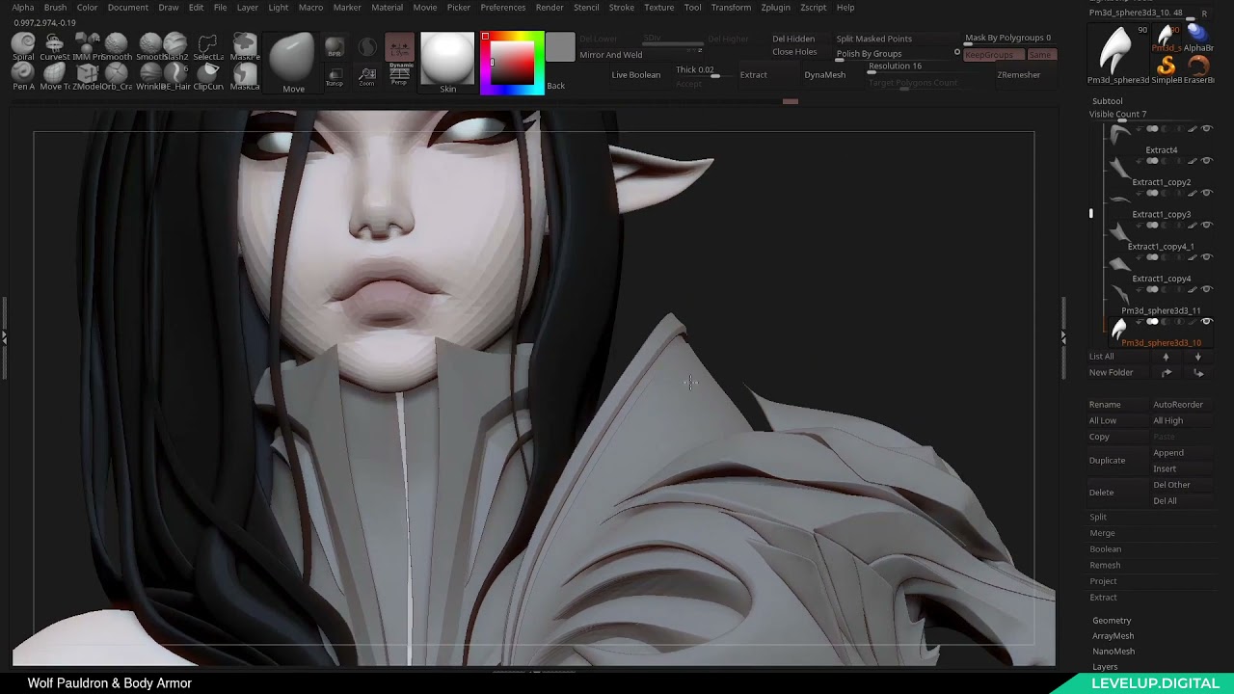The image size is (1234, 694).
Task: Toggle Dynamic Persp perspective
Action: (399, 74)
